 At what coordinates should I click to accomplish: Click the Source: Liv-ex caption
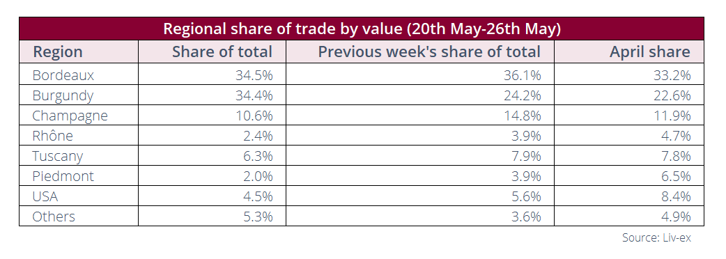(x=656, y=237)
